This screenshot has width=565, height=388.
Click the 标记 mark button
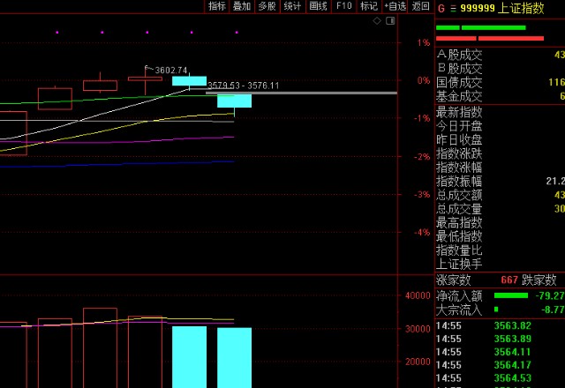tap(369, 6)
